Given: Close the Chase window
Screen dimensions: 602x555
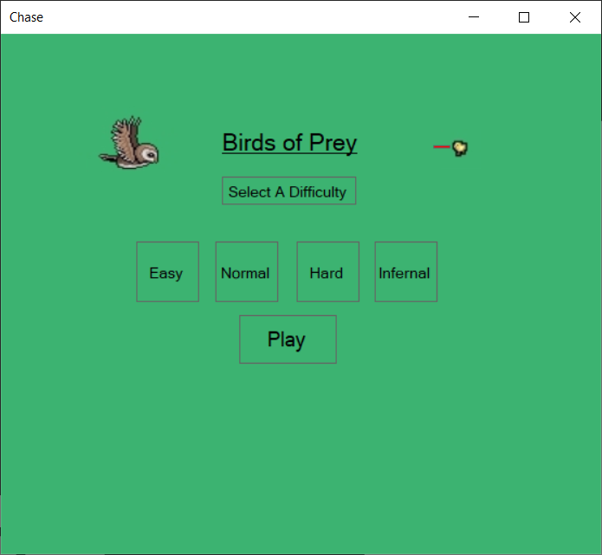Looking at the screenshot, I should click(575, 17).
